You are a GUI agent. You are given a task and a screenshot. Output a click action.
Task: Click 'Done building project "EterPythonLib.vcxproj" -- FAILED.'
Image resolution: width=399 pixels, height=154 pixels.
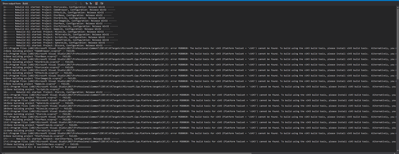[41, 136]
